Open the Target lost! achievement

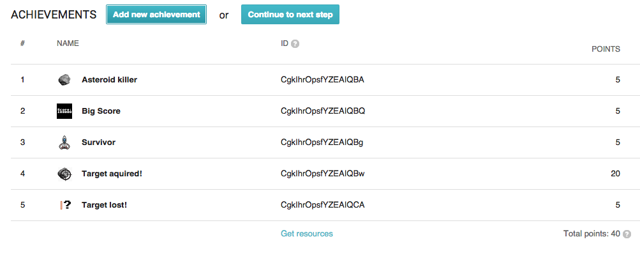[x=104, y=205]
